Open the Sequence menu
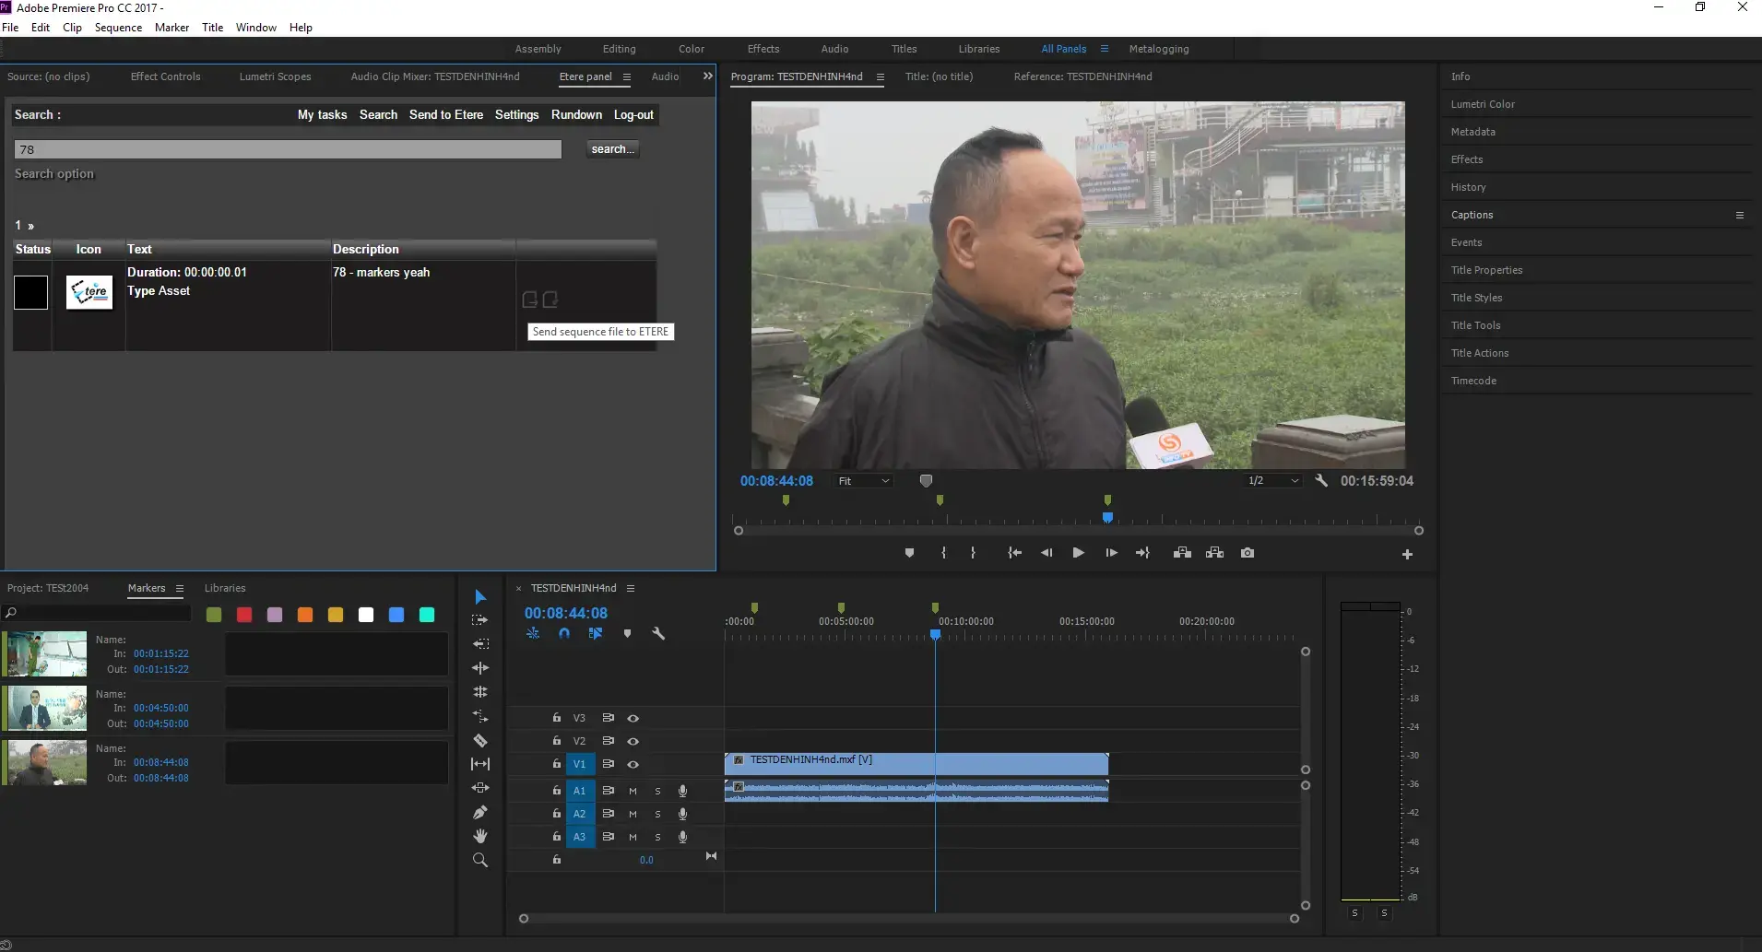Screen dimensions: 1762x952 coord(118,28)
